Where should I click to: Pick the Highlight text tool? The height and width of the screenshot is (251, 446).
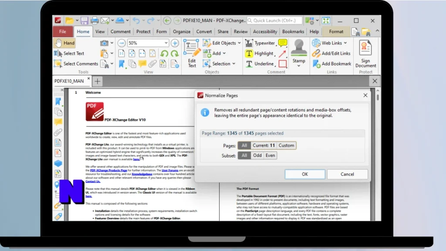259,53
